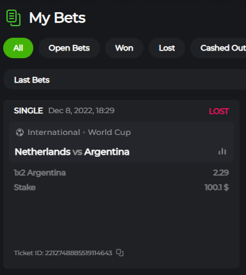Click the World Cup league link
This screenshot has height=275, width=246.
click(110, 132)
